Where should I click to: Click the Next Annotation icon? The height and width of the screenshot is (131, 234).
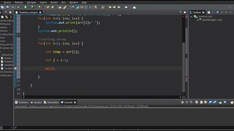click(96, 7)
